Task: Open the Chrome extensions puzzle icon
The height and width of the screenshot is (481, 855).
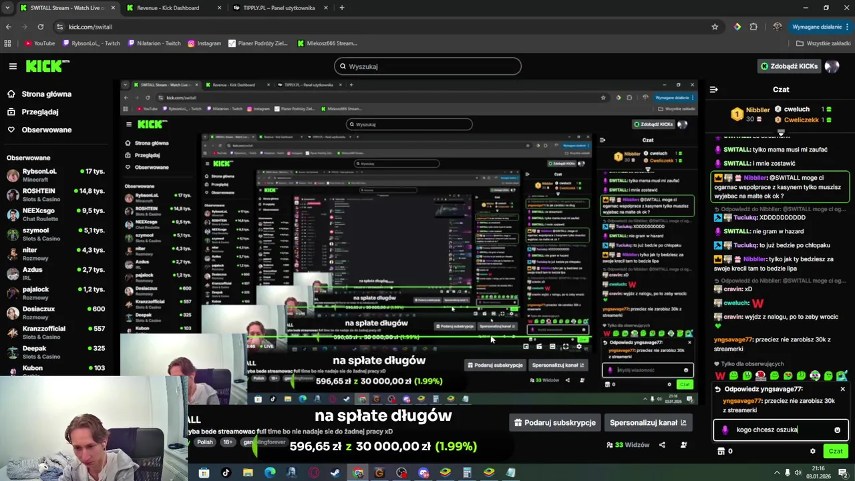Action: (753, 27)
